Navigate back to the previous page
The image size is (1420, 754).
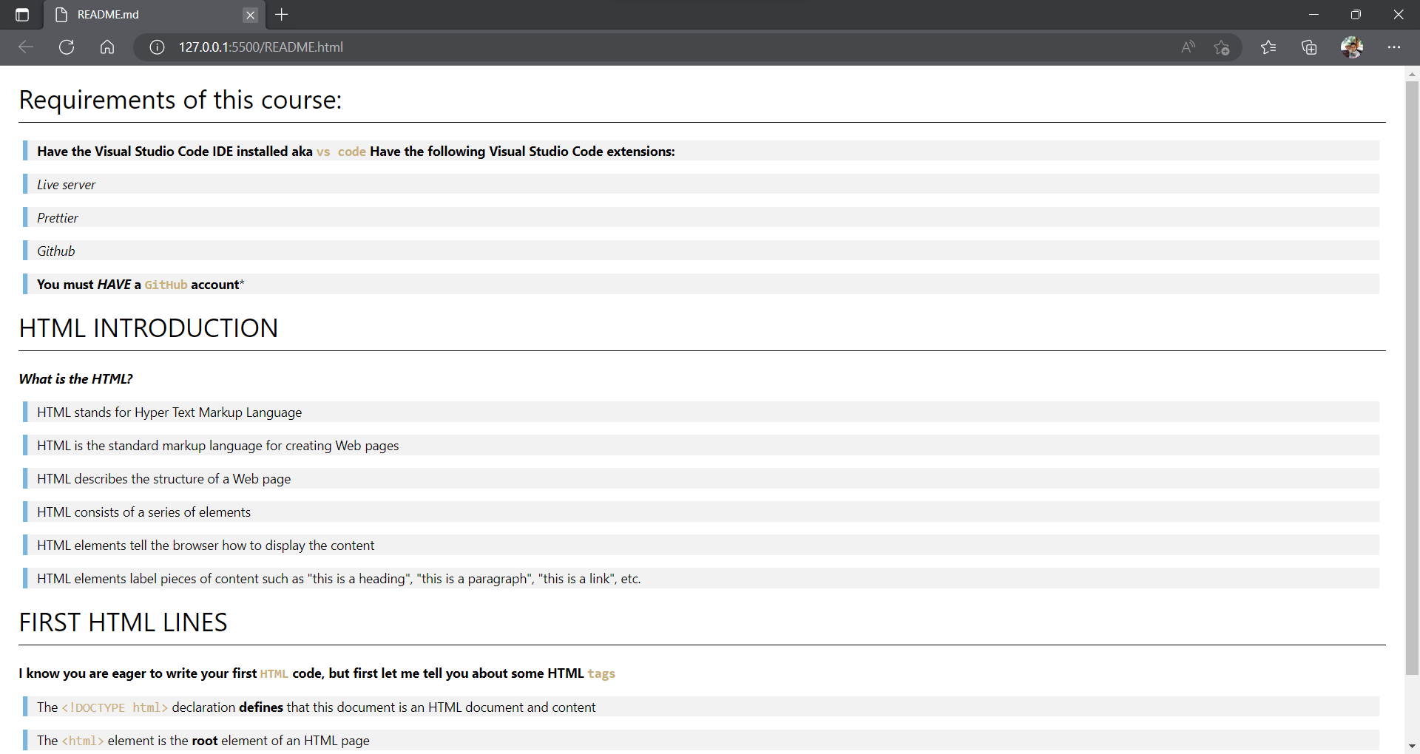point(26,47)
